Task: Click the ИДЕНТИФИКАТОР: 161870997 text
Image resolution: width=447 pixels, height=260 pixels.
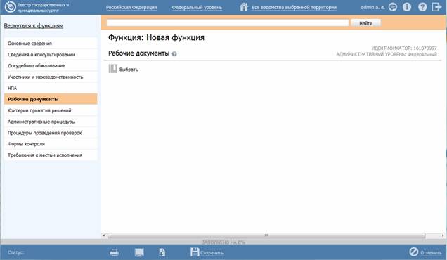Action: (404, 48)
